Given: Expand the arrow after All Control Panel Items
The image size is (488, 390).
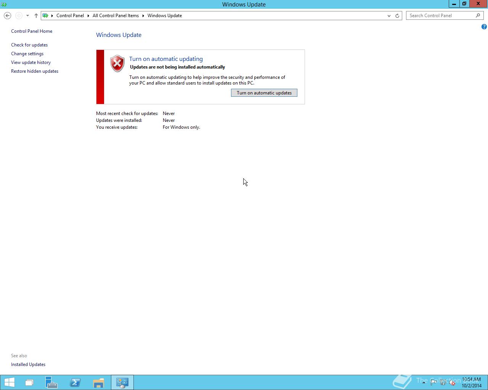Looking at the screenshot, I should [143, 16].
